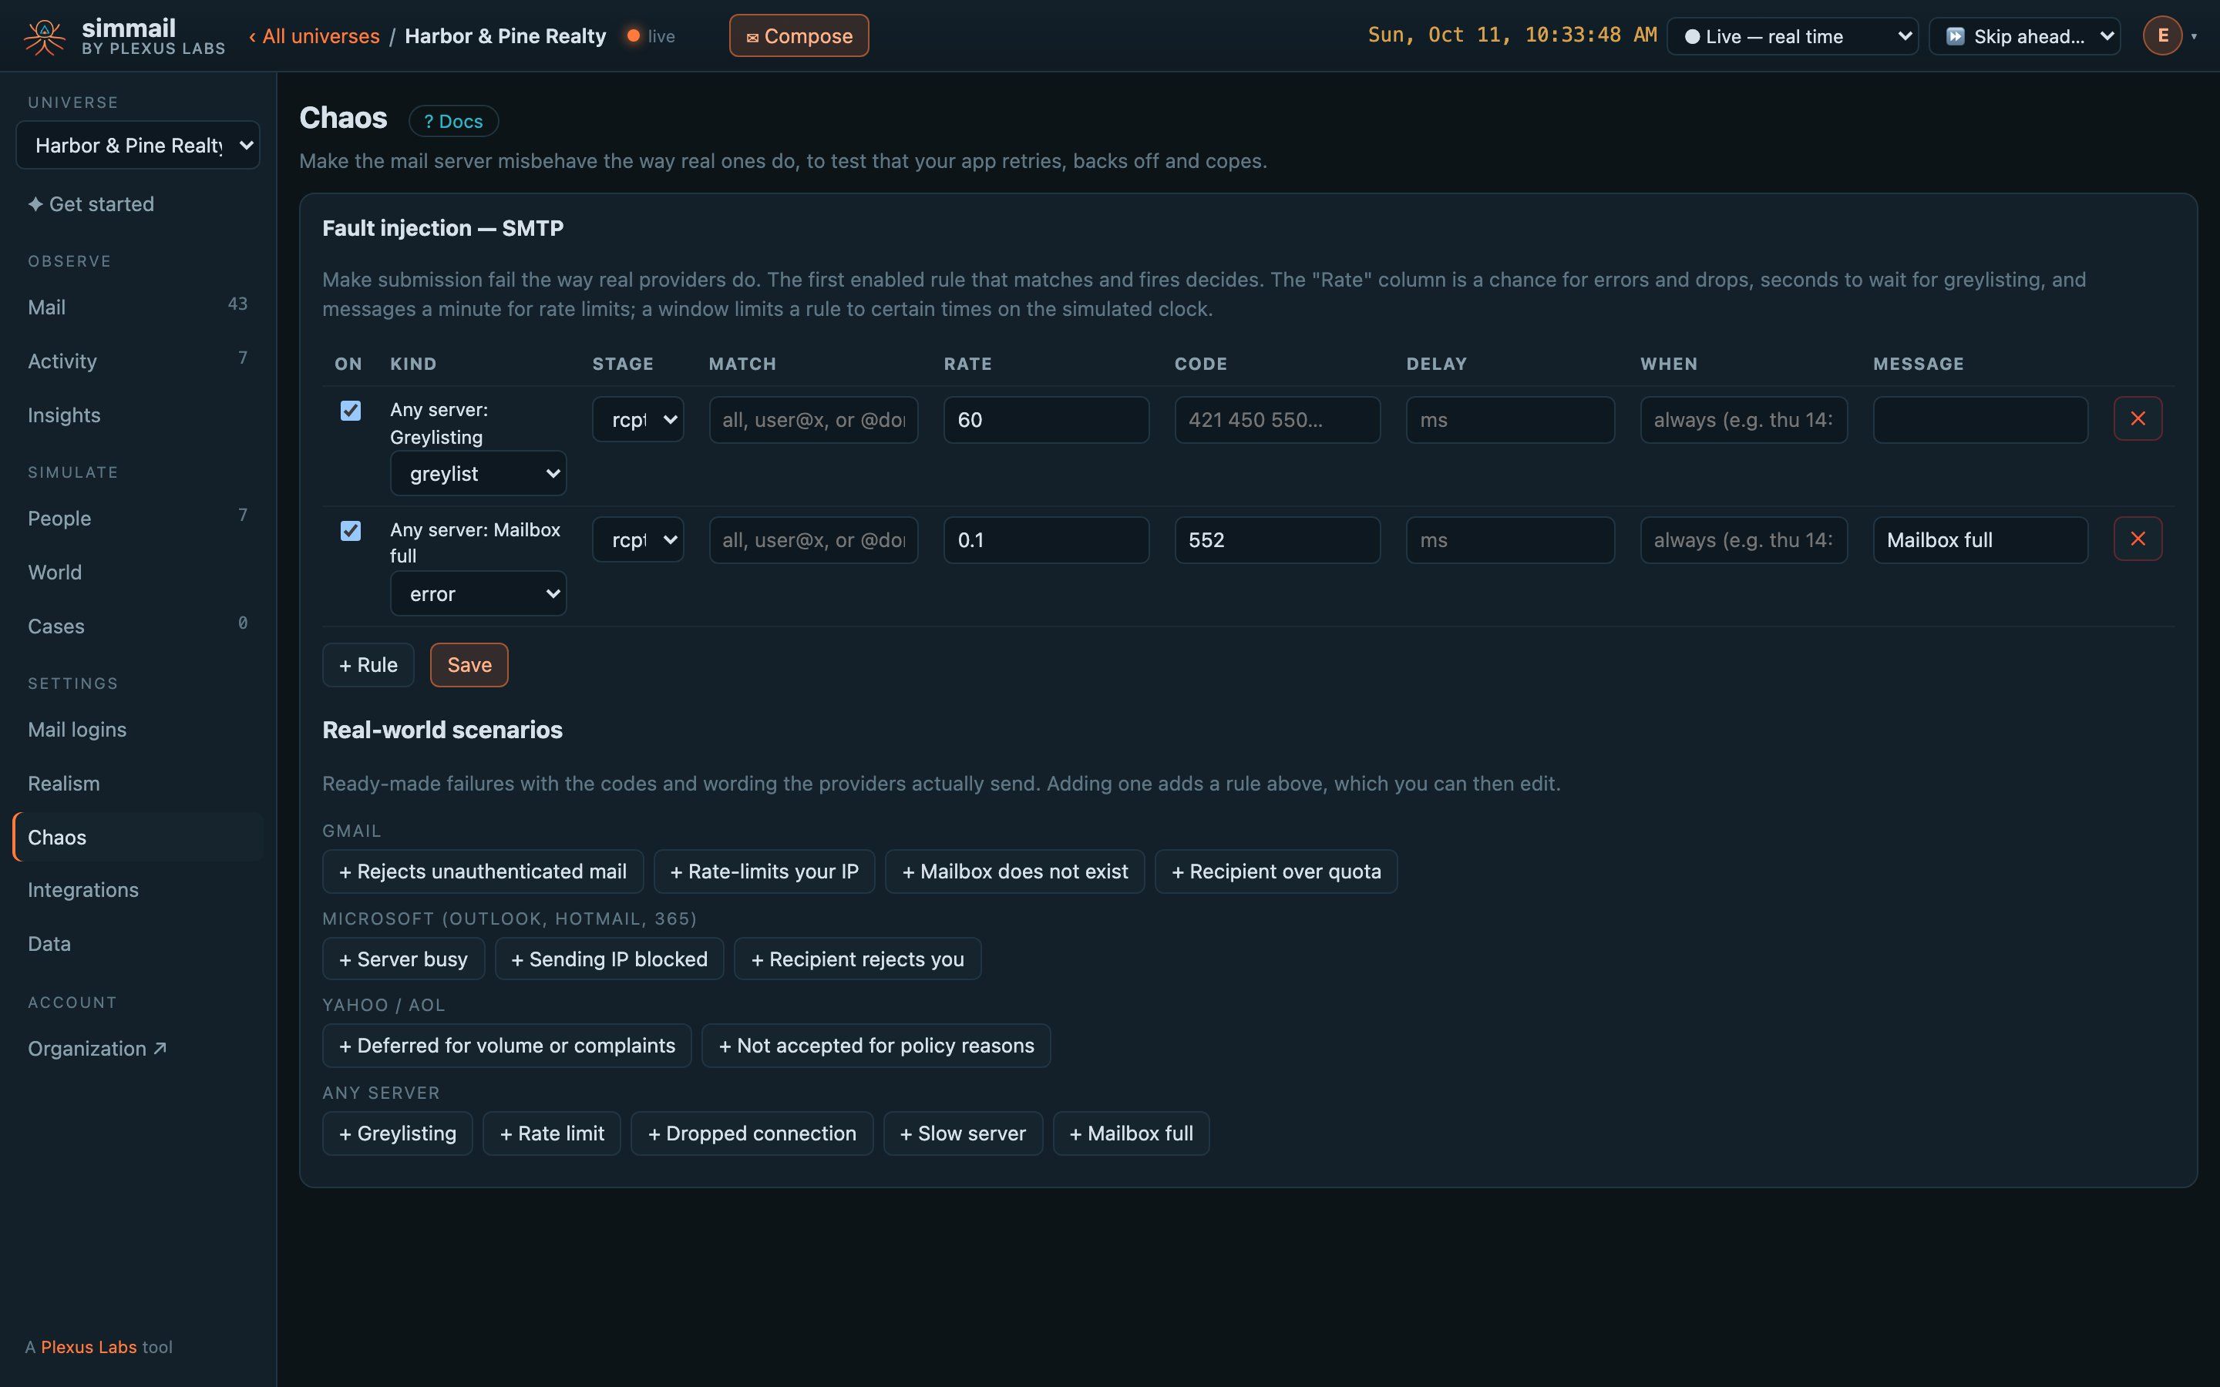Click the Code field showing 552
Screen dimensions: 2220x1387
[1277, 539]
